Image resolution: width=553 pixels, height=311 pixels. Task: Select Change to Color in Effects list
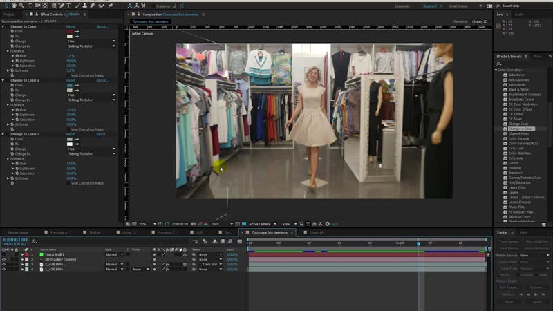pyautogui.click(x=521, y=129)
